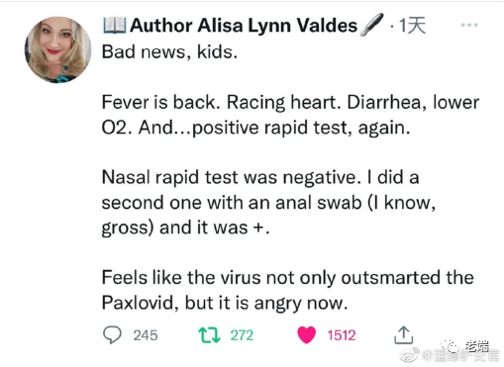Click the share upload arrow icon
This screenshot has height=367, width=504.
coord(403,335)
